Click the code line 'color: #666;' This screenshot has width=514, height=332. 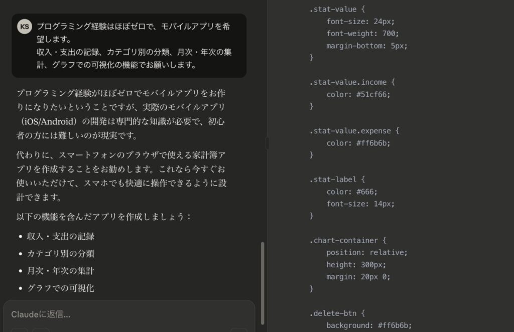pos(352,192)
